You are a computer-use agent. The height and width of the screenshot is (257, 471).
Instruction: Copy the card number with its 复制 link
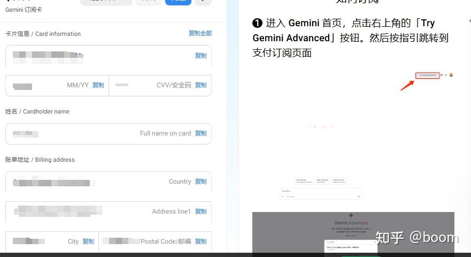(200, 56)
